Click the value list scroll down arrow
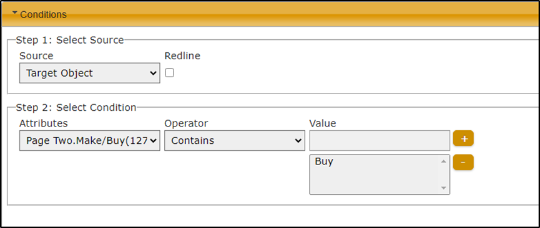The height and width of the screenshot is (228, 540). (x=444, y=188)
